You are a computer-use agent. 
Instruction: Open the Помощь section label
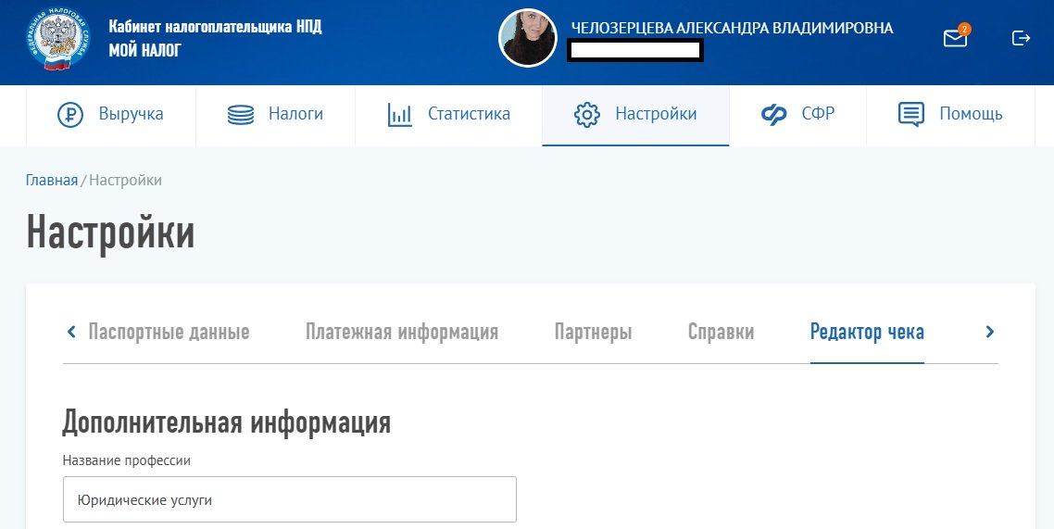tap(971, 114)
